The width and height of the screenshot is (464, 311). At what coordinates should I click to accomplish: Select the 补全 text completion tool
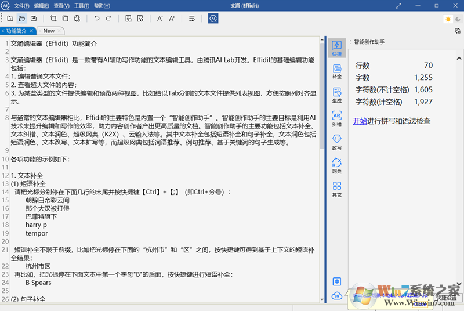click(336, 71)
